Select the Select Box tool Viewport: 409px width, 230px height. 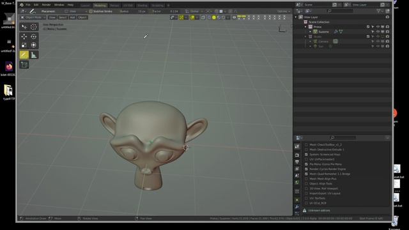24,27
